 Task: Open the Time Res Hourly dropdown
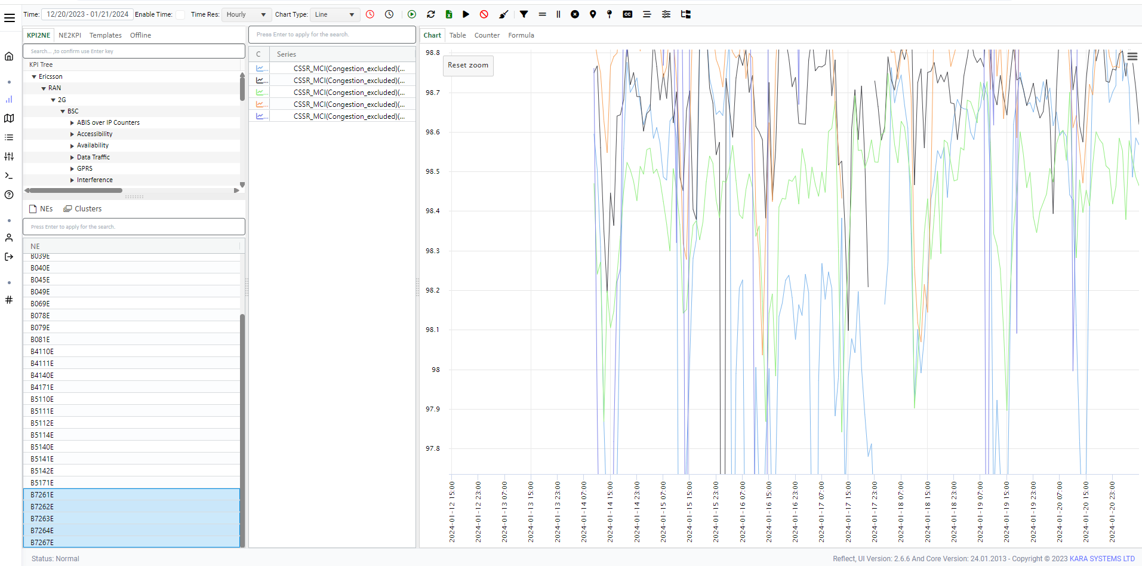pyautogui.click(x=247, y=14)
